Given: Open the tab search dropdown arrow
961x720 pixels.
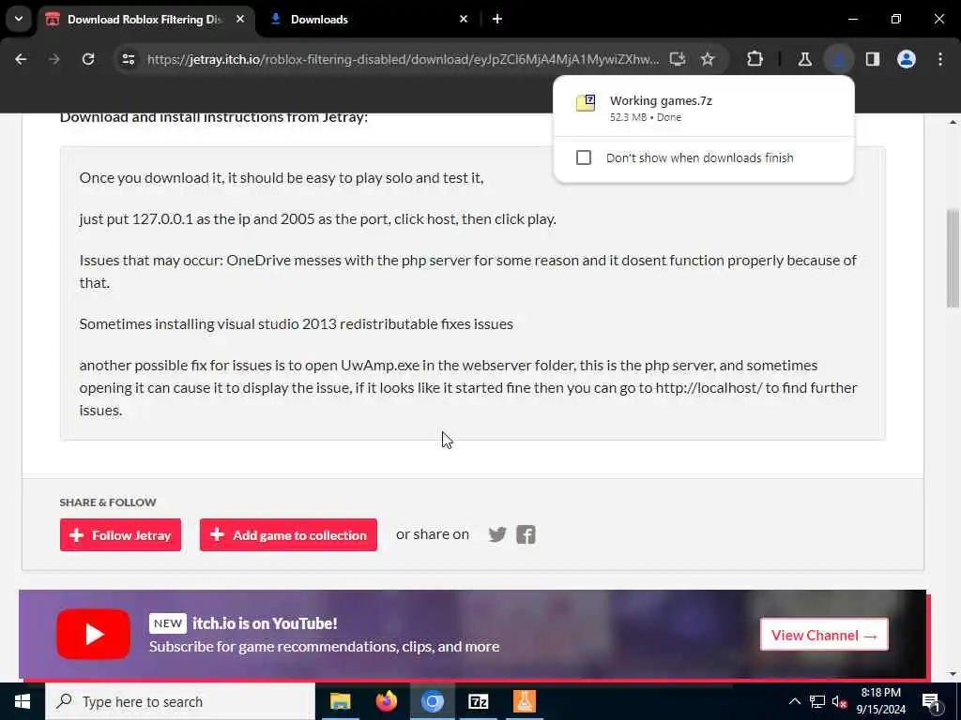Looking at the screenshot, I should (x=19, y=19).
